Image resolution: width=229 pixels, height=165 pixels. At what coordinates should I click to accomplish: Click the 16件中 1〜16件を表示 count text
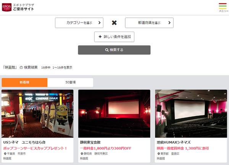click(x=56, y=68)
